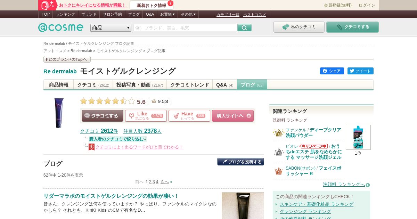This screenshot has height=219, width=417.
Task: Click the Have もってる button
Action: (189, 116)
